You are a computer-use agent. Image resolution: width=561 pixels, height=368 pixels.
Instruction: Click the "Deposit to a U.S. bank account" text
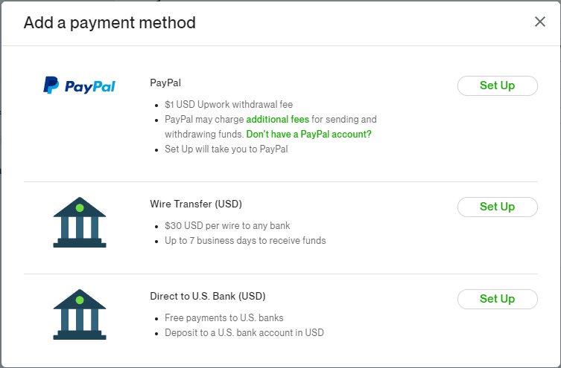(x=244, y=332)
